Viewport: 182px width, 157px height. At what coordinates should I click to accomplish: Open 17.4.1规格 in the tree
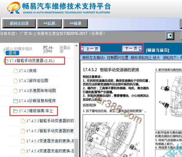click(x=28, y=71)
